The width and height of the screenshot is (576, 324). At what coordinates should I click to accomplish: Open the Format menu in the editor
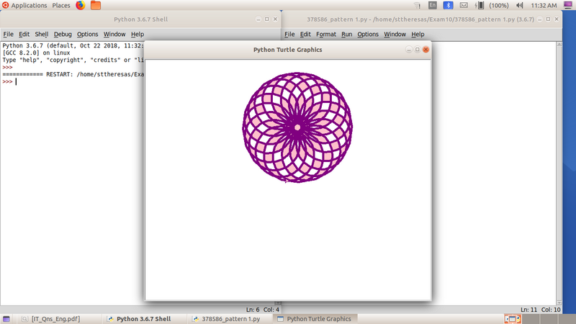click(325, 34)
